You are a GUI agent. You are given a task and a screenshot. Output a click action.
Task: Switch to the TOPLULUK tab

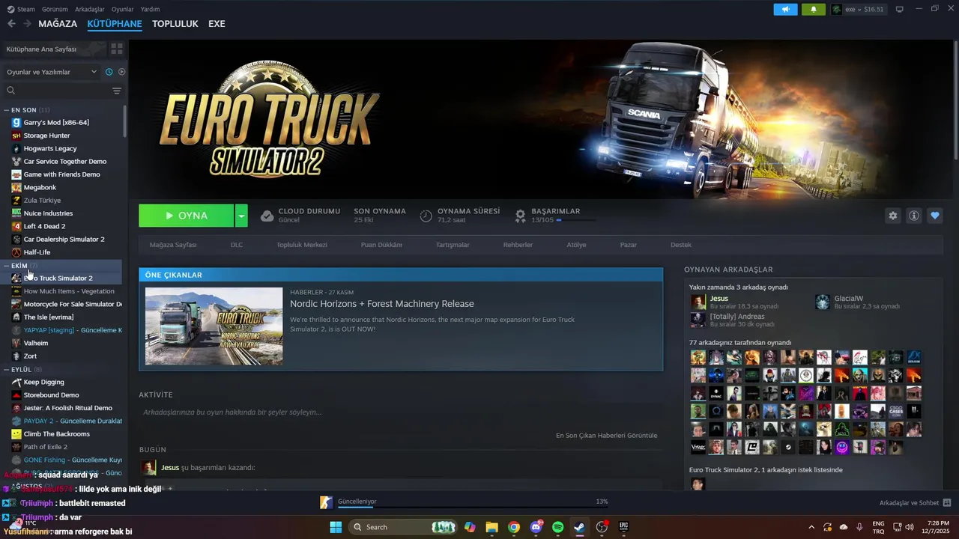175,24
